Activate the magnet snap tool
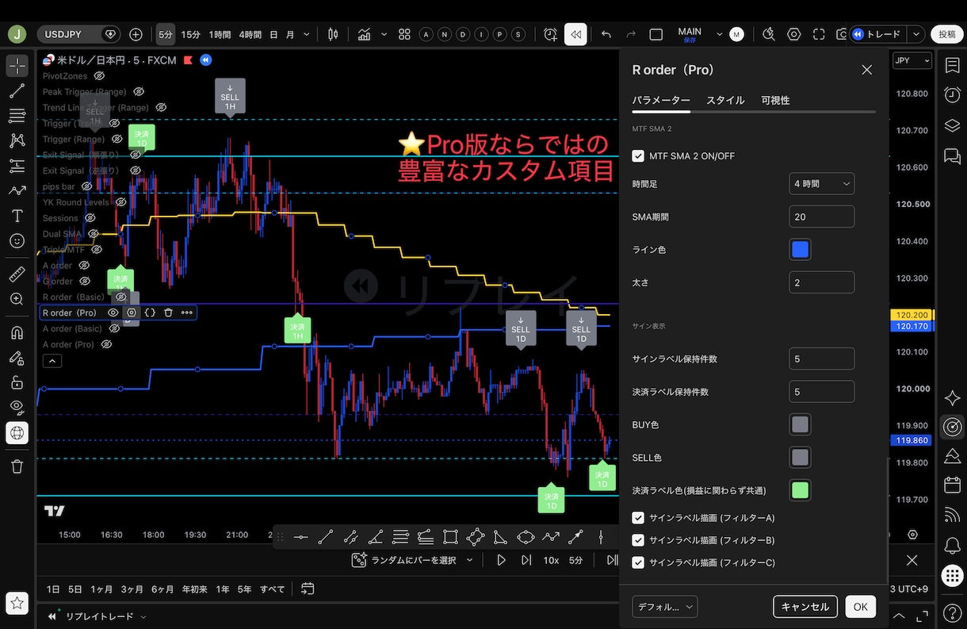Screen dimensions: 967x629 click(x=17, y=333)
